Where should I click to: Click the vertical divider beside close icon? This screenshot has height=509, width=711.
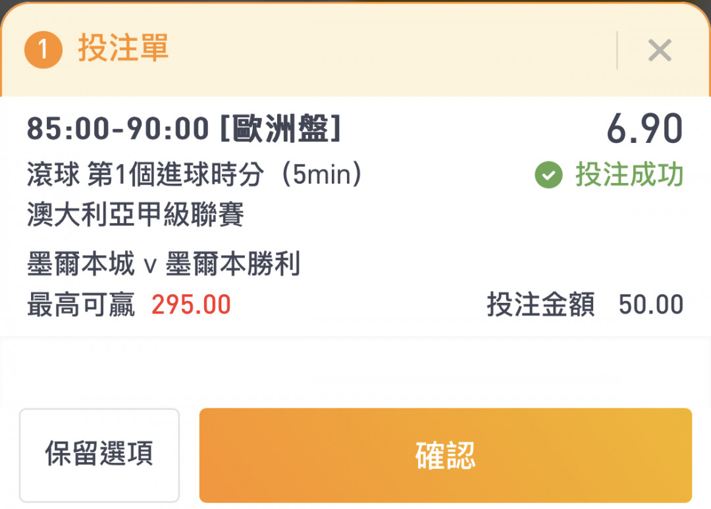click(x=617, y=50)
